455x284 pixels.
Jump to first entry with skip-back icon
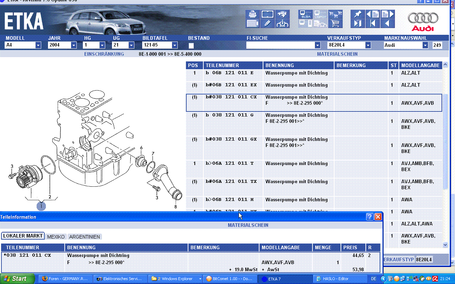(x=373, y=24)
